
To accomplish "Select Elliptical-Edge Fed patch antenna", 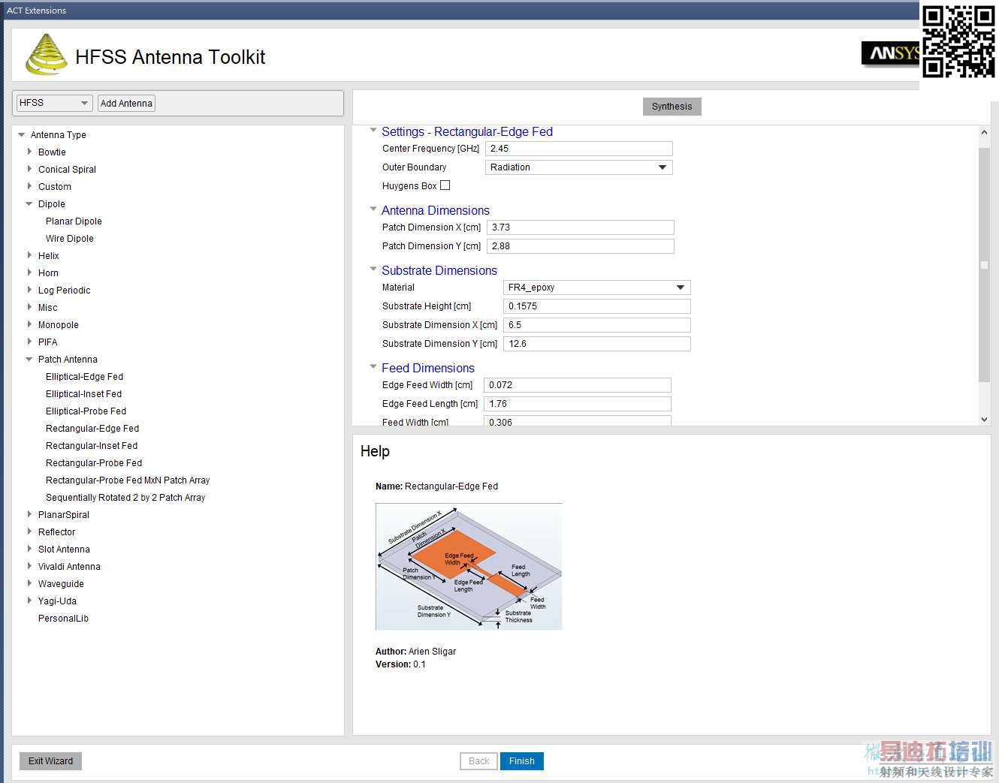I will [84, 377].
